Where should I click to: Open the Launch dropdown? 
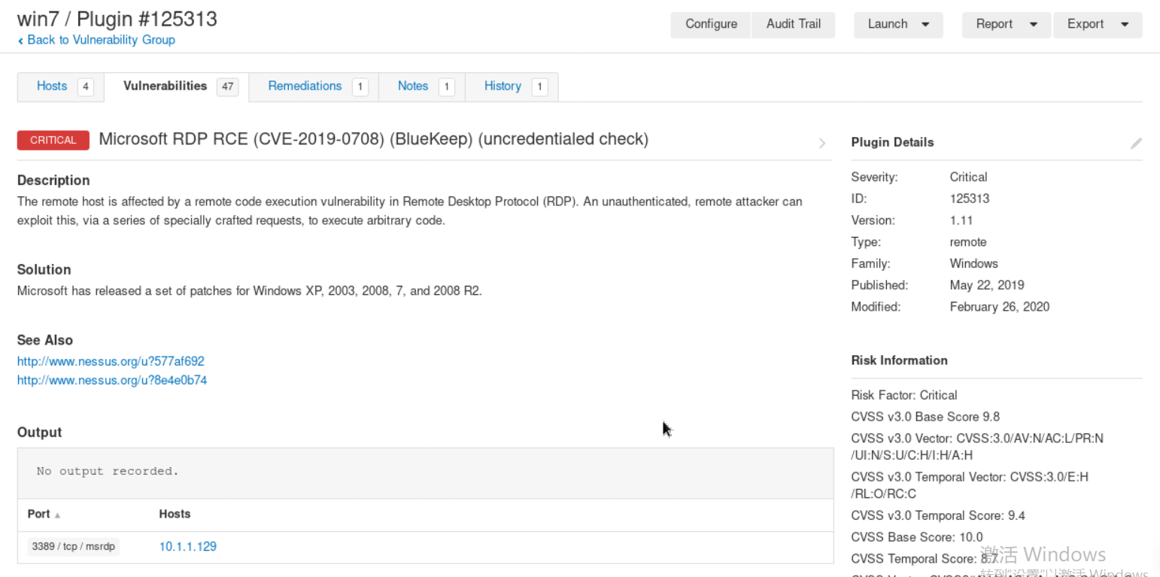pyautogui.click(x=899, y=24)
